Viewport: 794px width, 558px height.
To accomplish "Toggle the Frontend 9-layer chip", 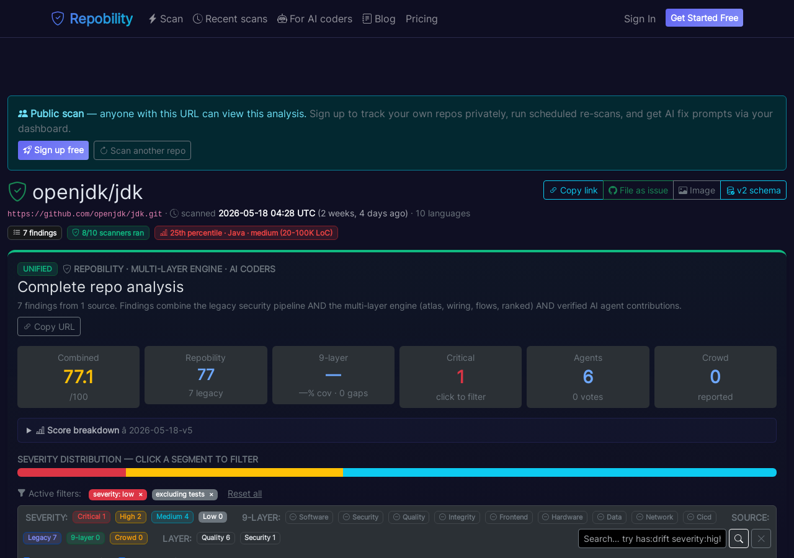I will pos(509,517).
